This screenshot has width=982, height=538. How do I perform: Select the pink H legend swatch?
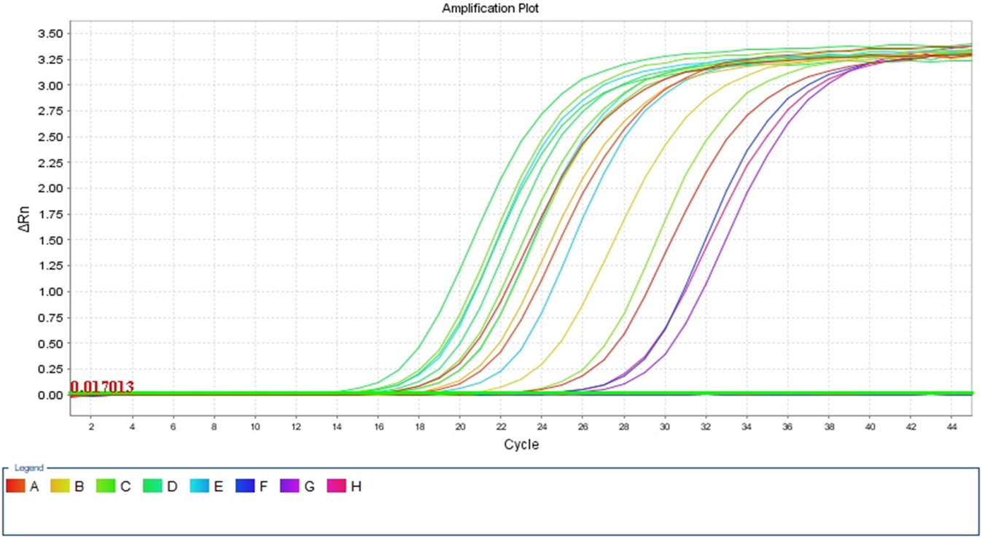[336, 486]
